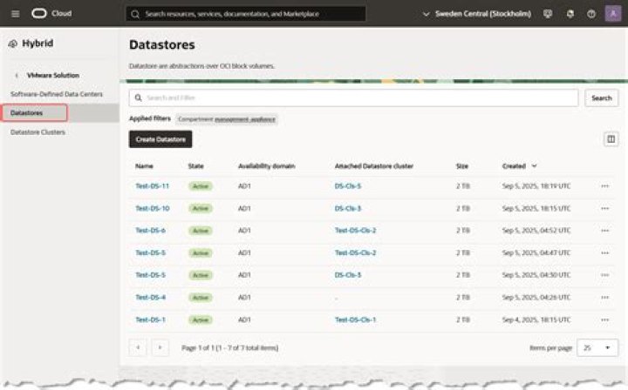Click the Attached Datastore cluster header
This screenshot has width=628, height=390.
coord(373,165)
